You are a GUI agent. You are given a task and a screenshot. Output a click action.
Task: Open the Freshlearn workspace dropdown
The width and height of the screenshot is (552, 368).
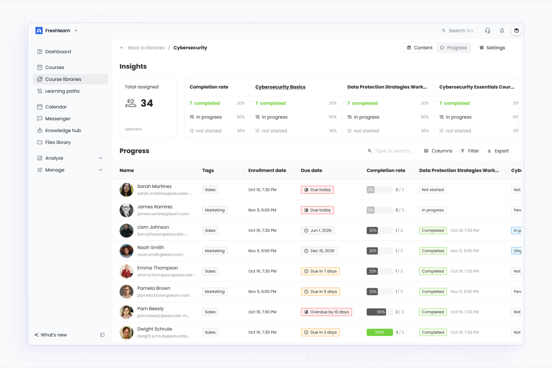[x=76, y=31]
